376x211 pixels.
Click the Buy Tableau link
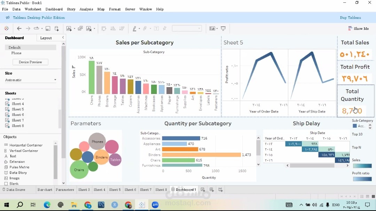[350, 17]
